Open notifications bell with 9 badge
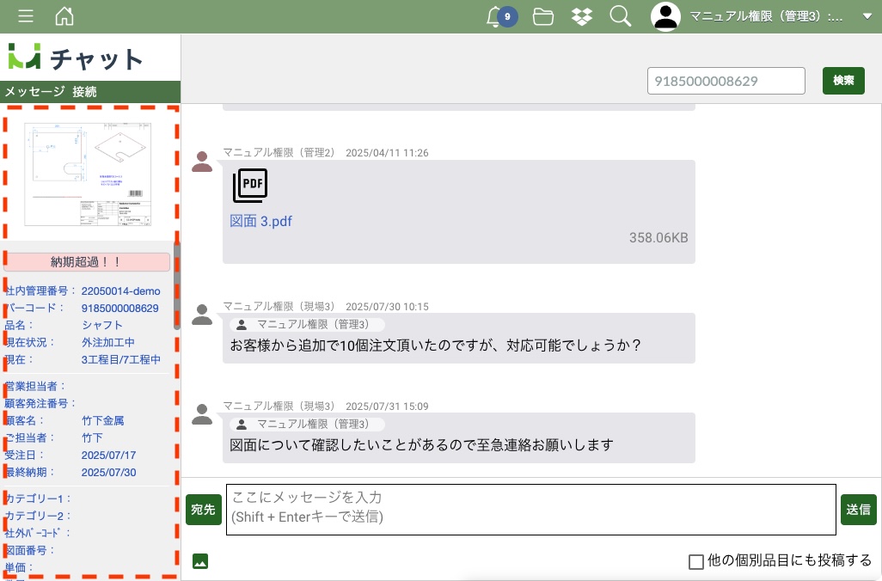Image resolution: width=882 pixels, height=581 pixels. pyautogui.click(x=494, y=16)
